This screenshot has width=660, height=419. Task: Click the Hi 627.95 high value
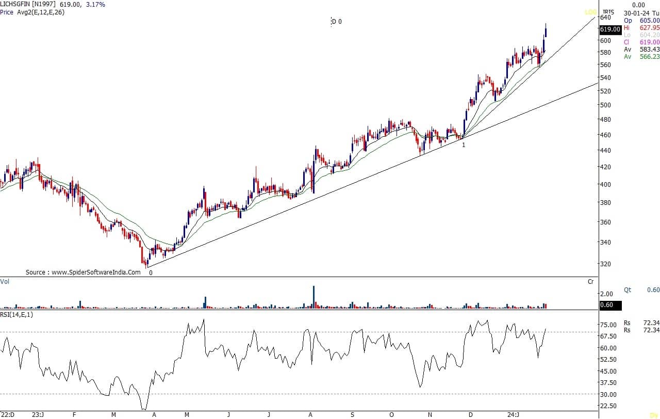pos(641,27)
